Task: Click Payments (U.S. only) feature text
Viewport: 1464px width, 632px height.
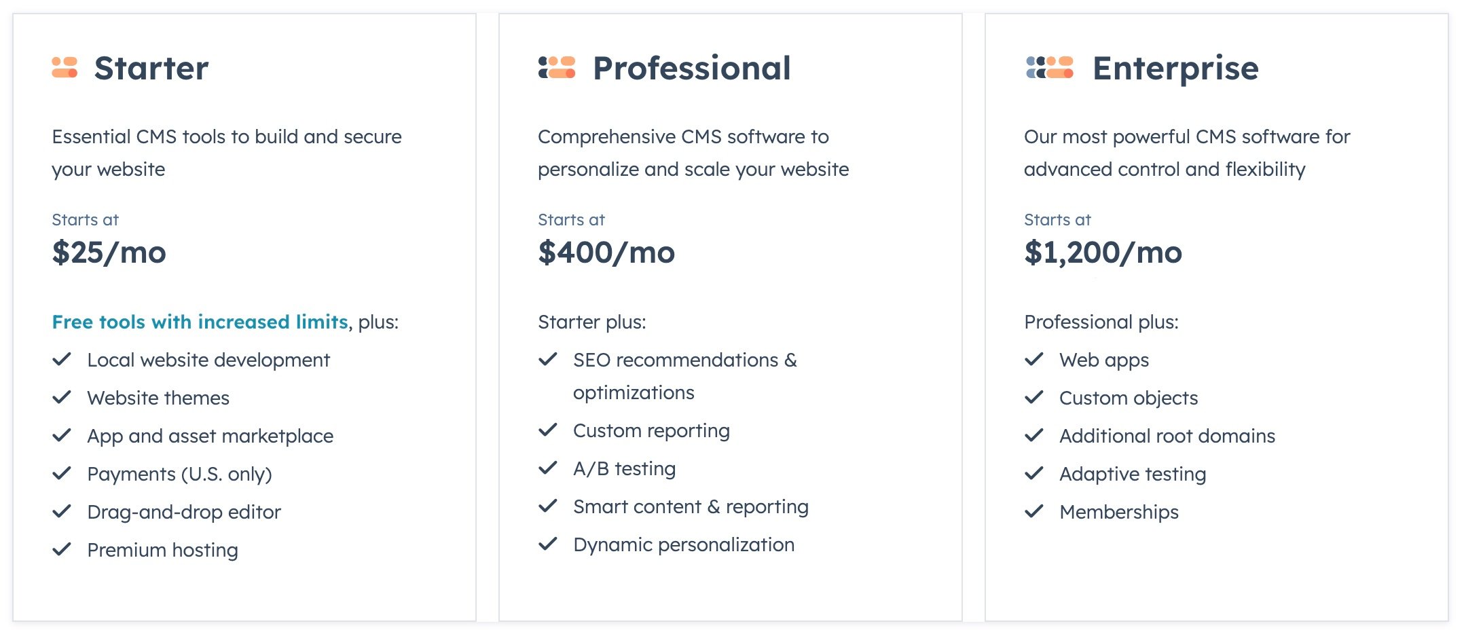Action: (180, 474)
